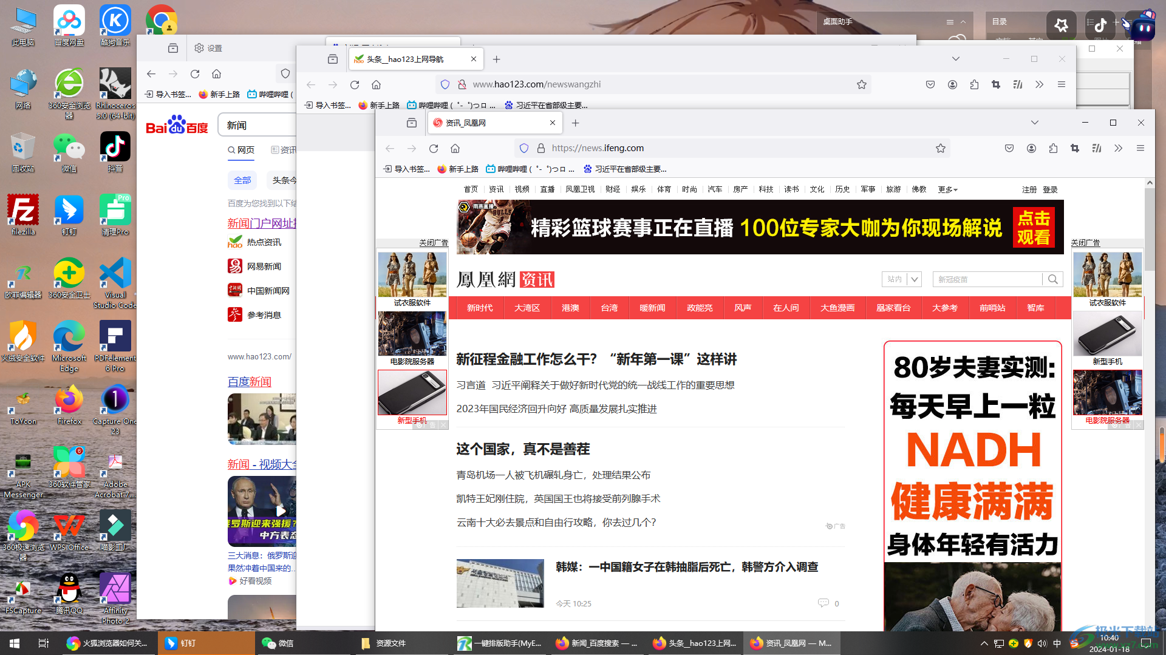Click the news.ifeng.com address bar

pyautogui.click(x=732, y=149)
